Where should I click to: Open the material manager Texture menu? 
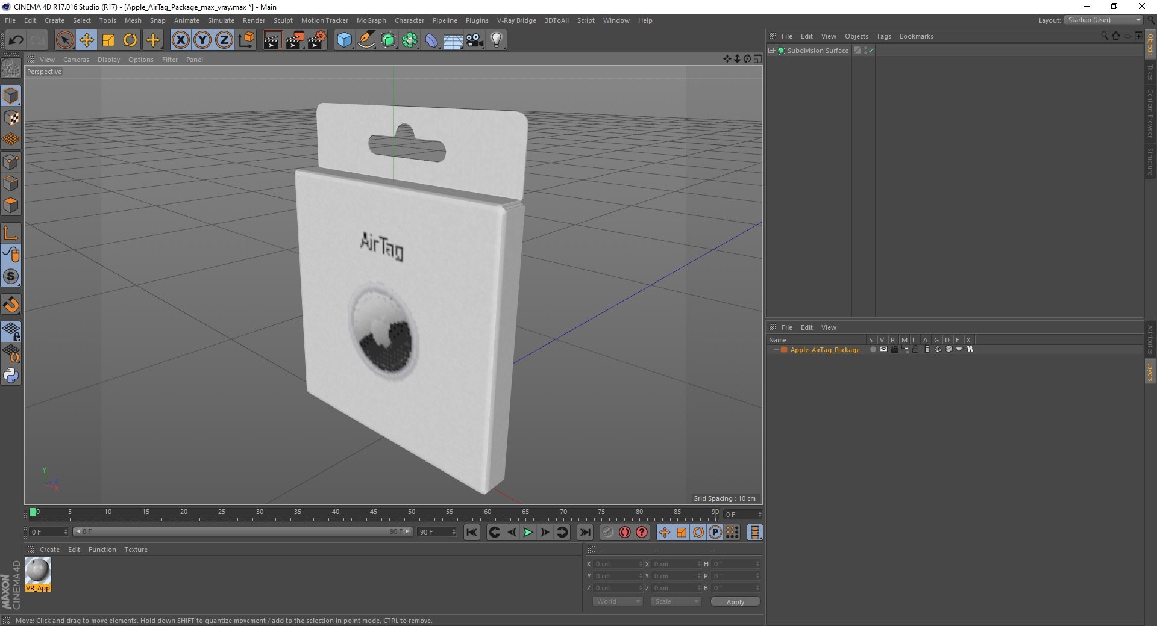coord(136,550)
